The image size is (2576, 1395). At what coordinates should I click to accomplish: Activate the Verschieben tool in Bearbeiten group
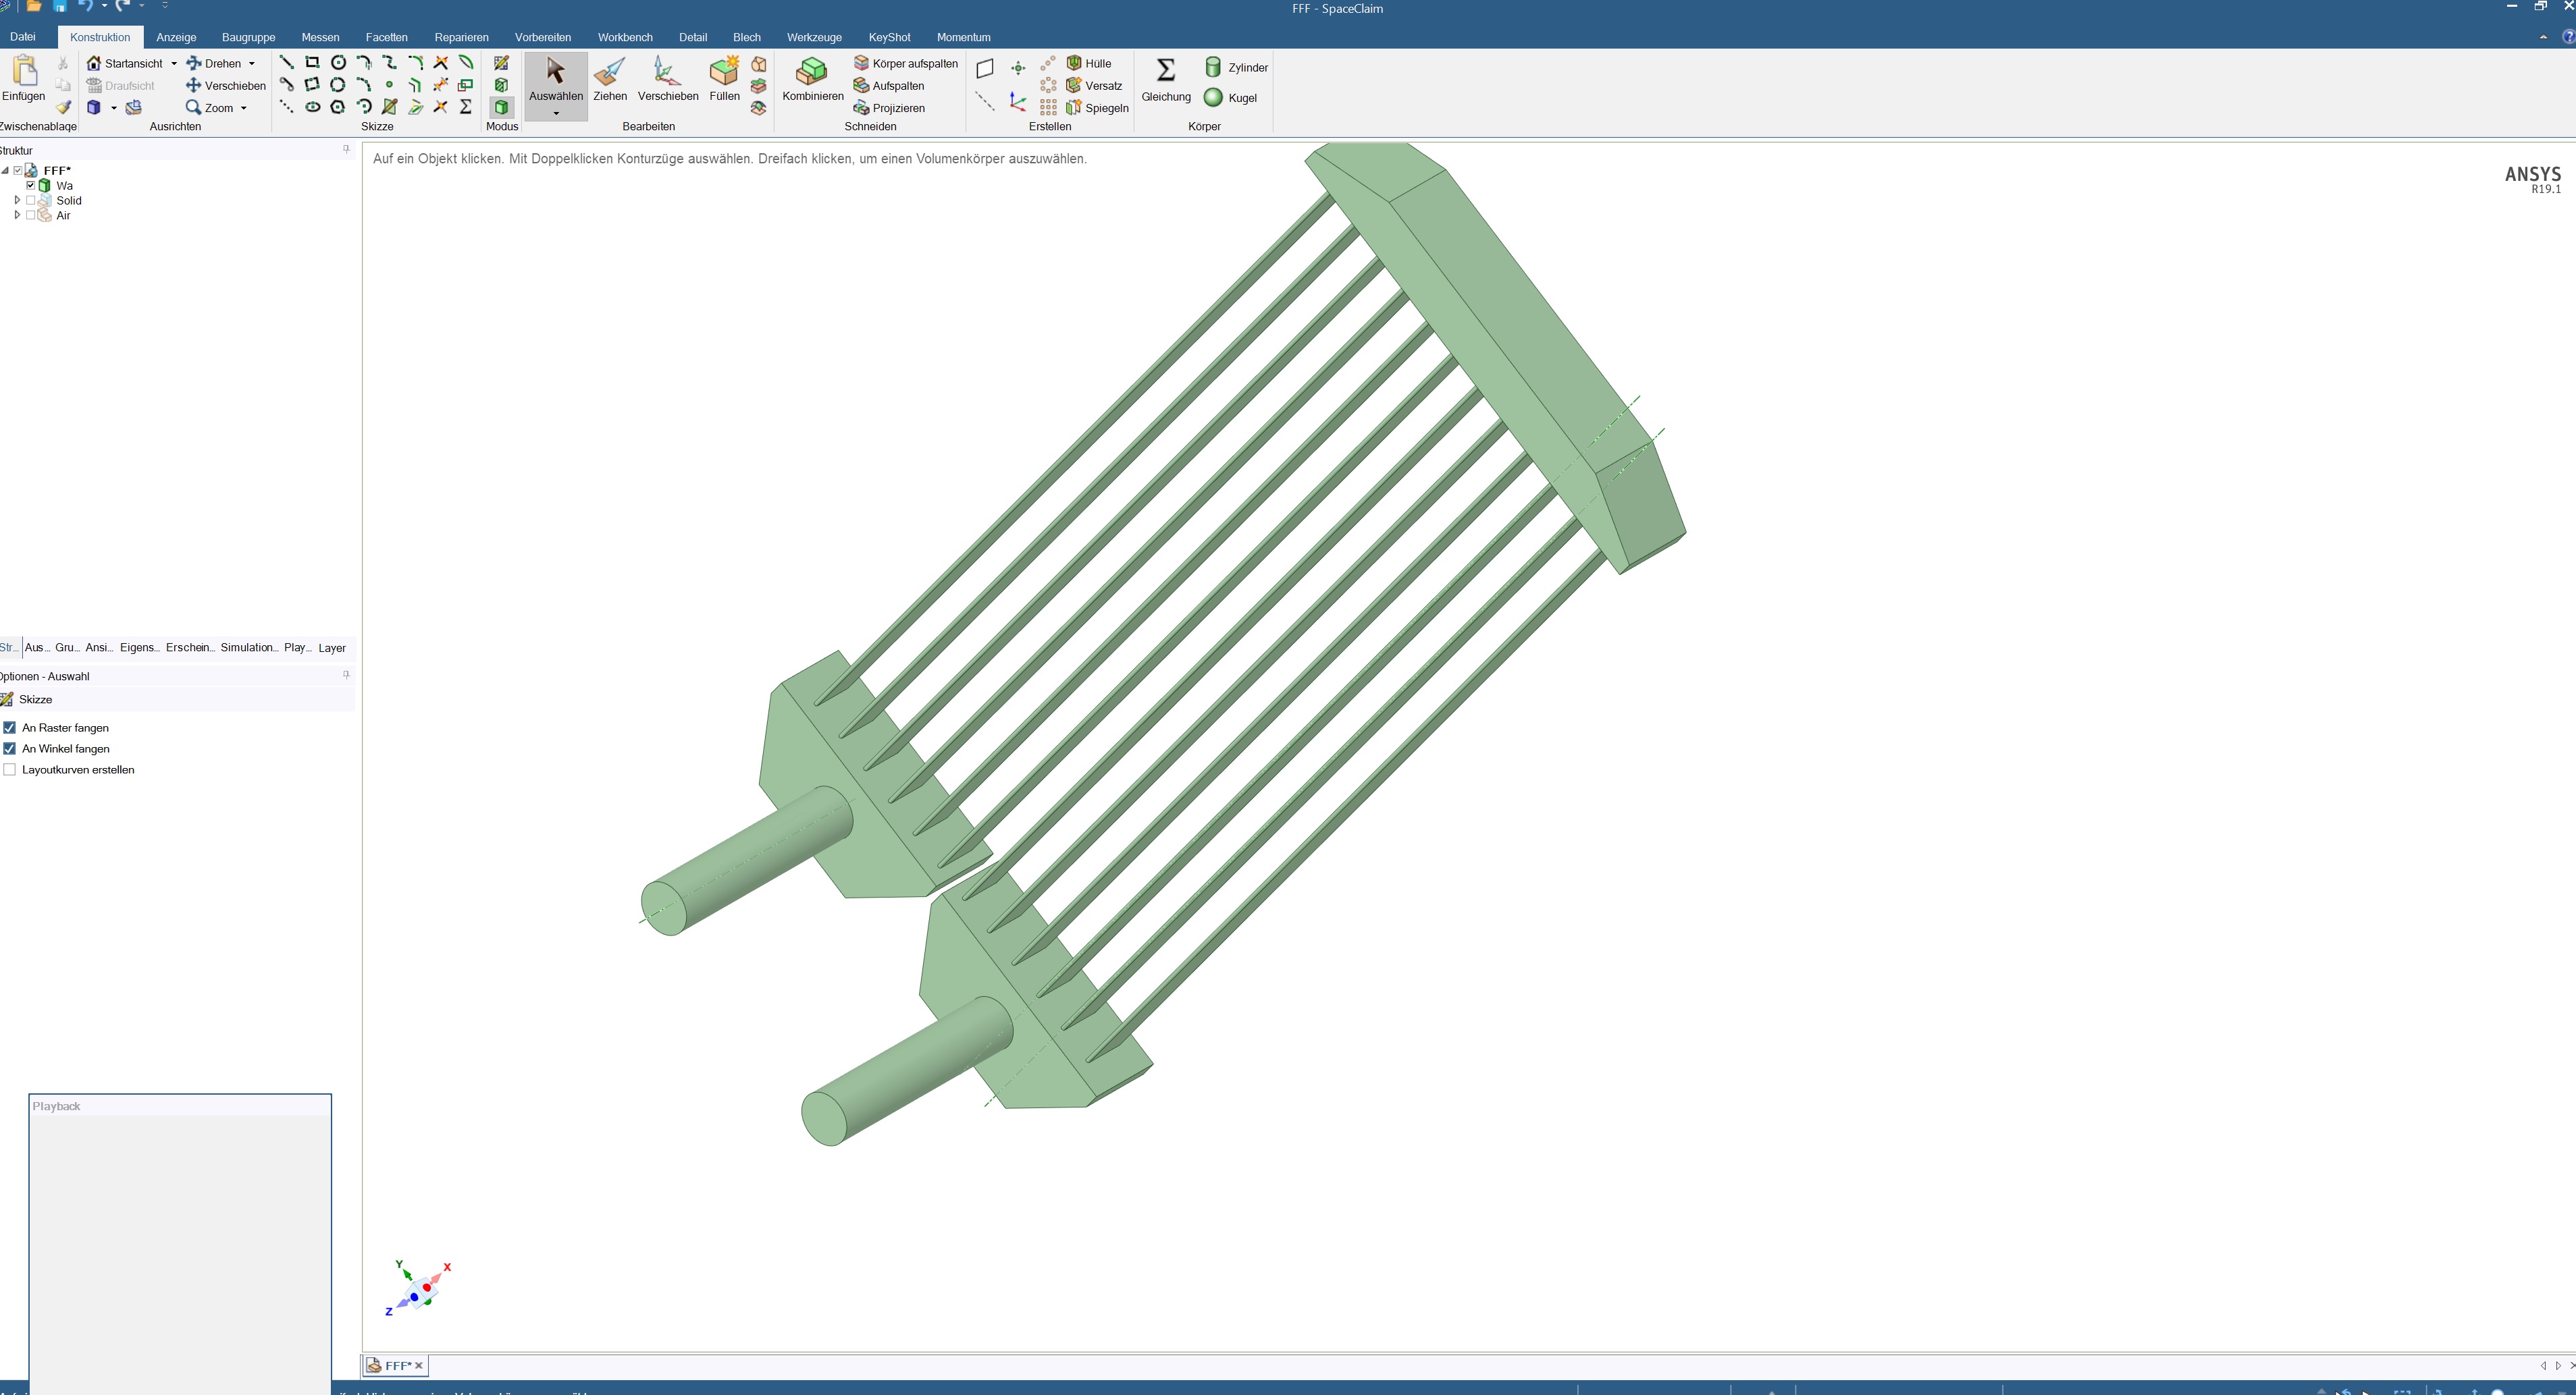[667, 79]
